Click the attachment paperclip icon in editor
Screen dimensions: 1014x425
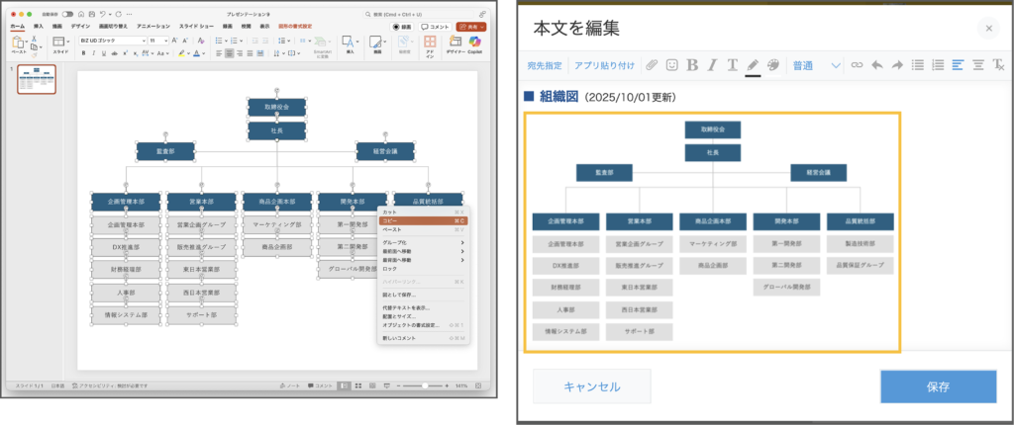pyautogui.click(x=652, y=65)
